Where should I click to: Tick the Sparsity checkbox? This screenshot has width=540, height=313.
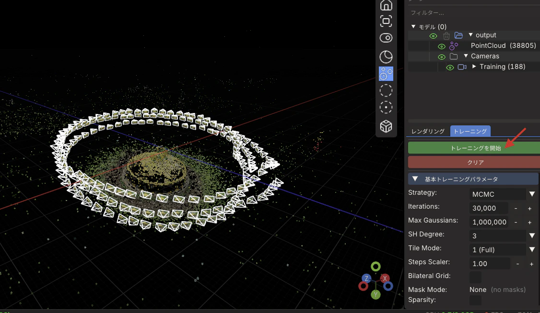tap(475, 300)
